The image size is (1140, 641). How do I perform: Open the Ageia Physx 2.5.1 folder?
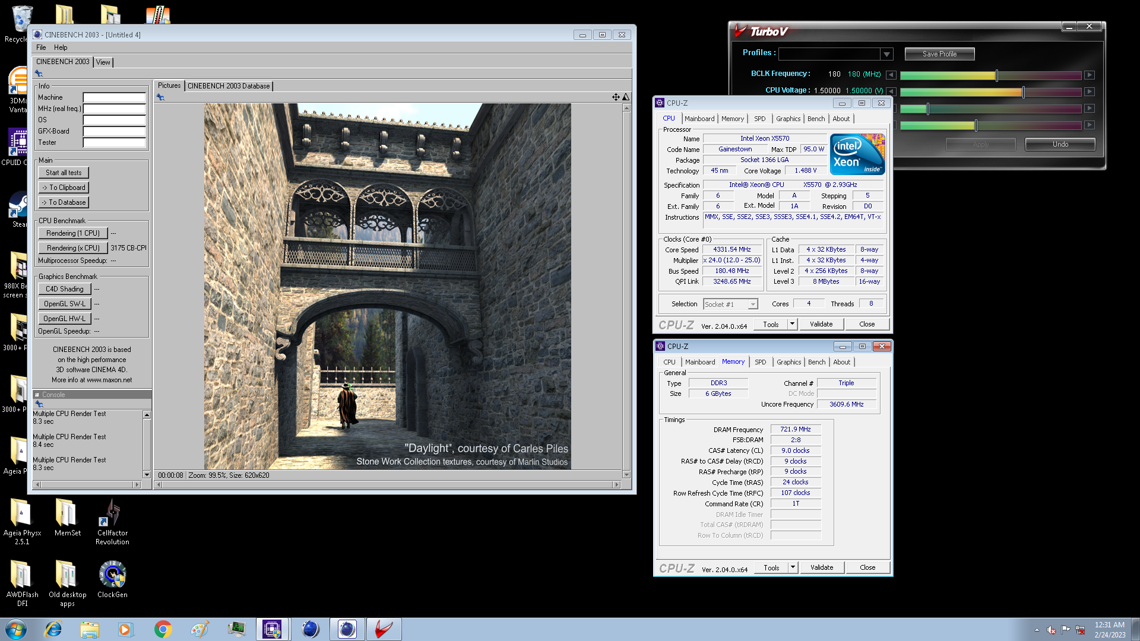click(22, 522)
